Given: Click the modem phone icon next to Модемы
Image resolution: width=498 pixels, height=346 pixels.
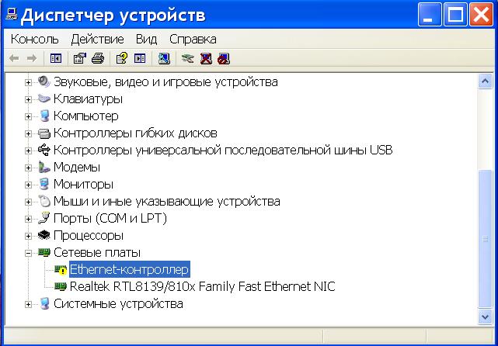Looking at the screenshot, I should tap(44, 167).
